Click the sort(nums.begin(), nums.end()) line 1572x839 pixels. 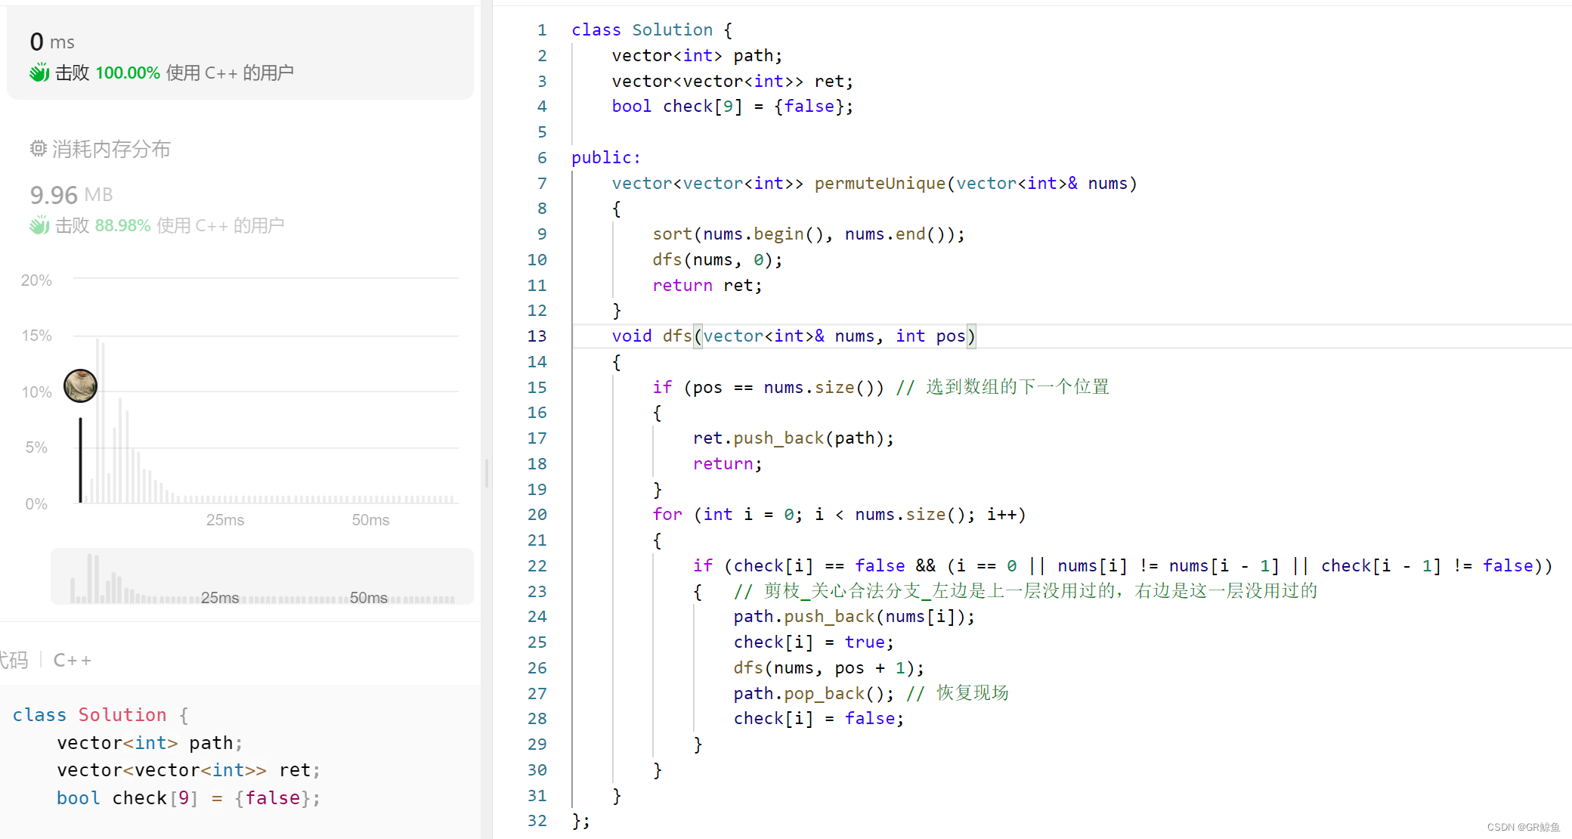click(809, 234)
